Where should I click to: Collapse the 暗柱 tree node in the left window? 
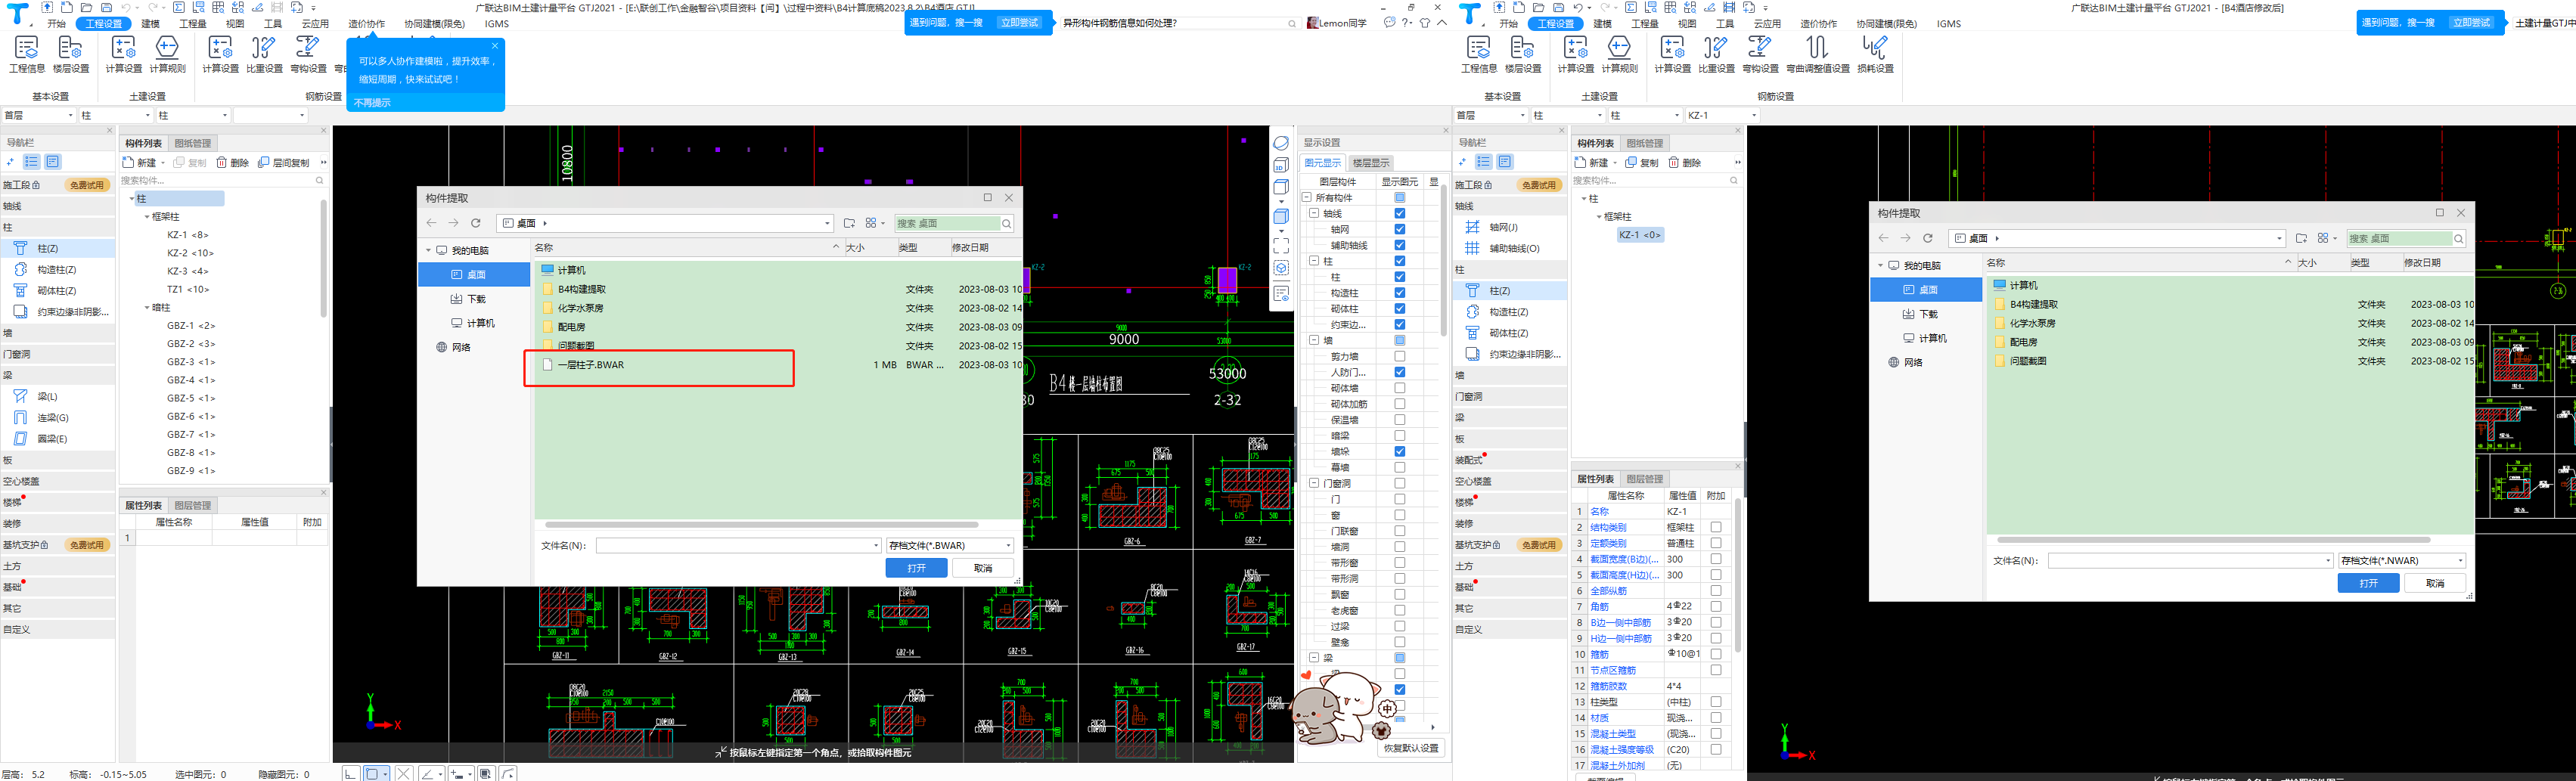click(147, 308)
